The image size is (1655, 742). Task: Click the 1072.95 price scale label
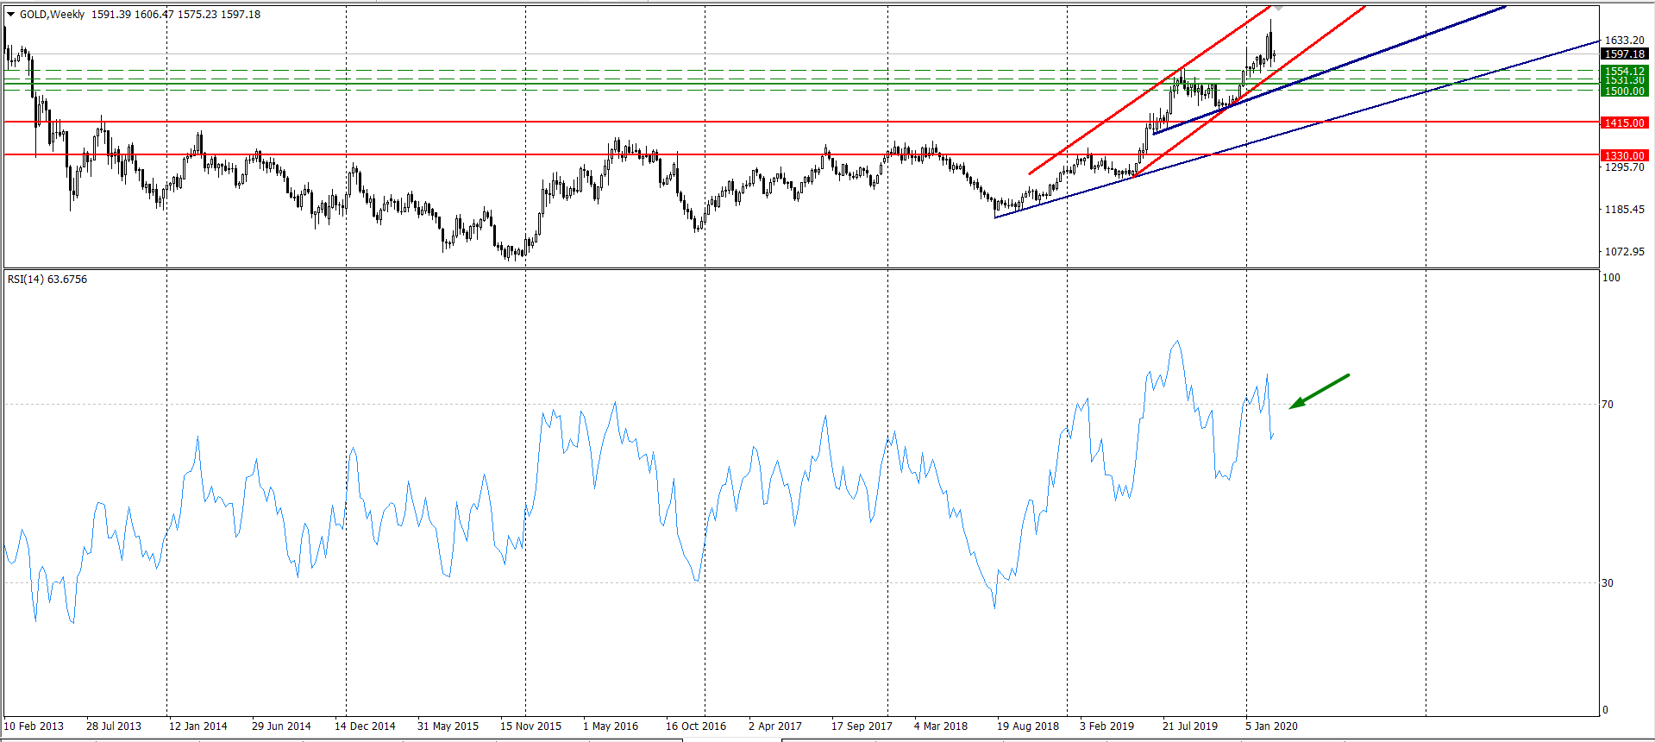[x=1624, y=252]
